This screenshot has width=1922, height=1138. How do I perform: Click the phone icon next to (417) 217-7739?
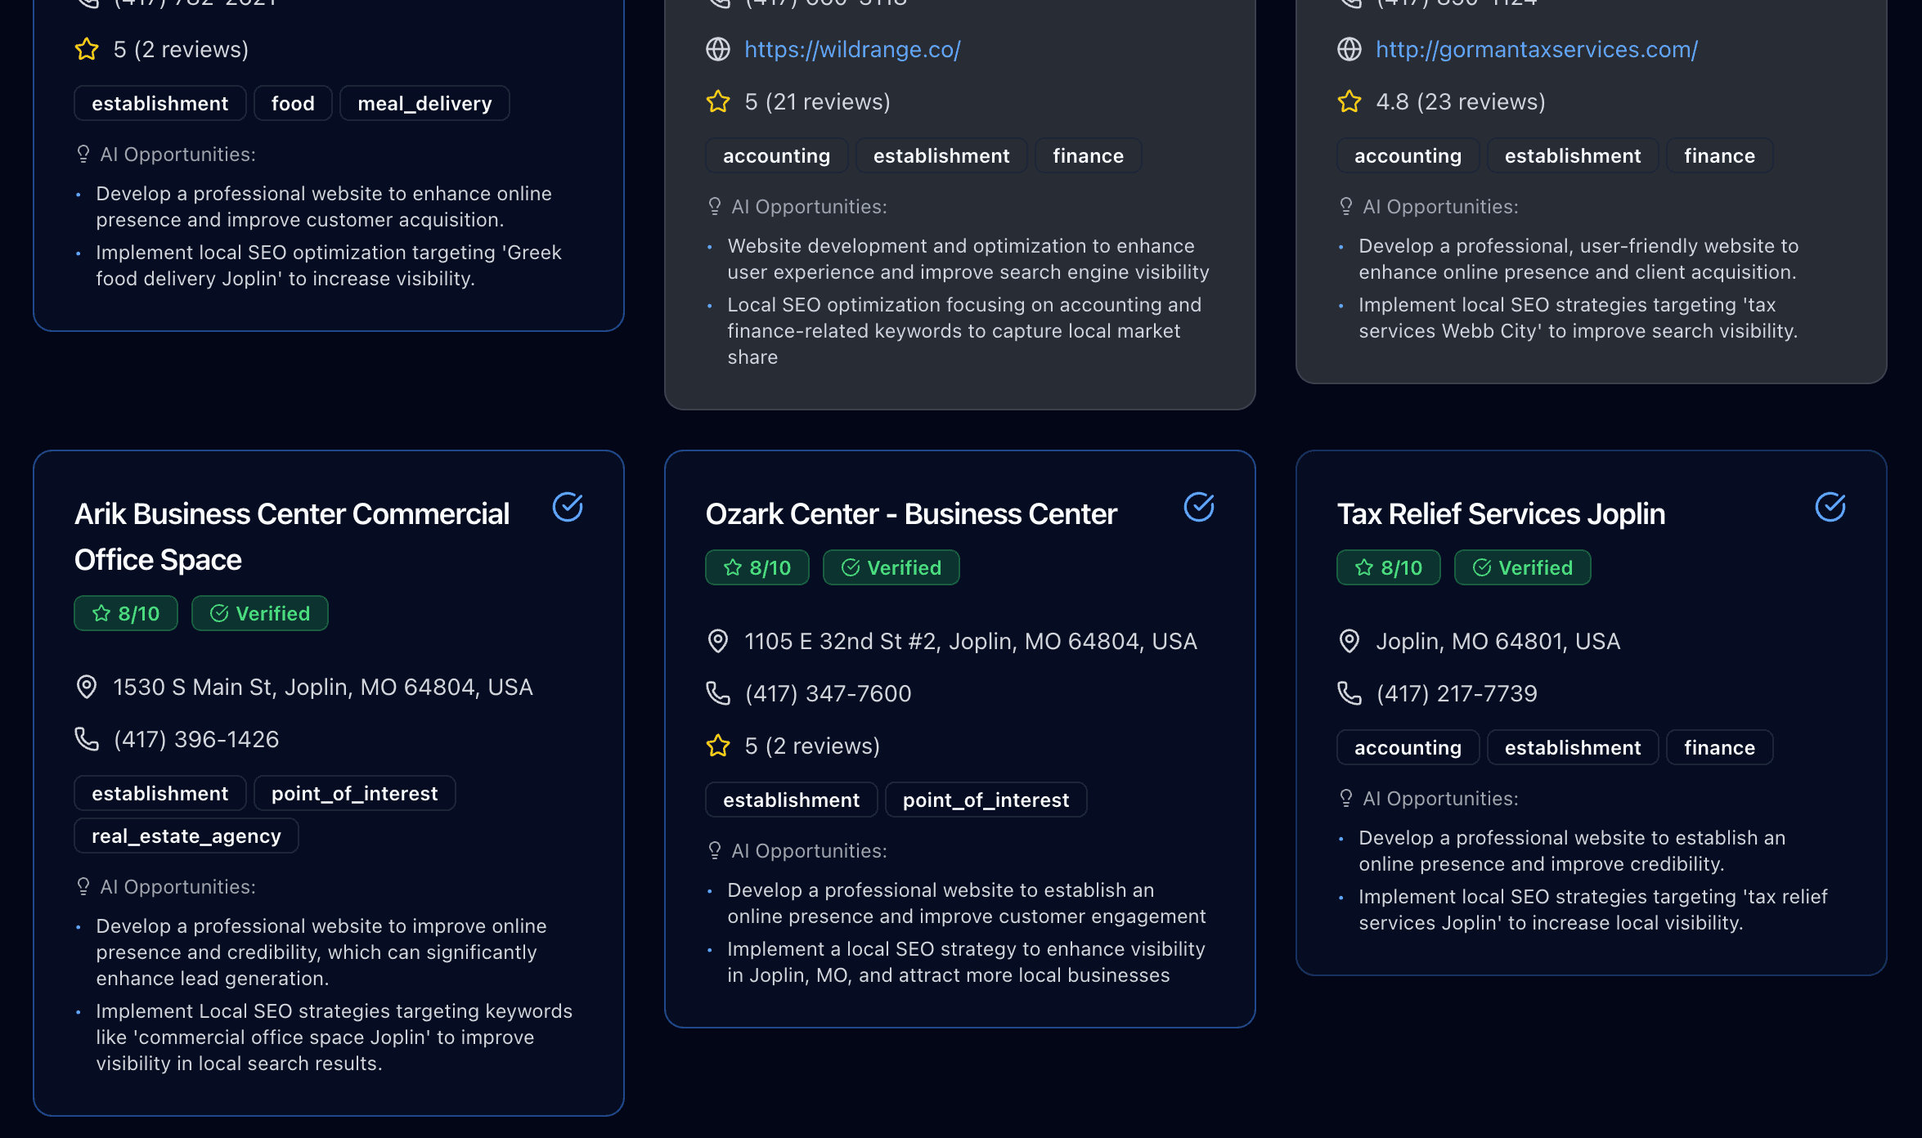1349,693
